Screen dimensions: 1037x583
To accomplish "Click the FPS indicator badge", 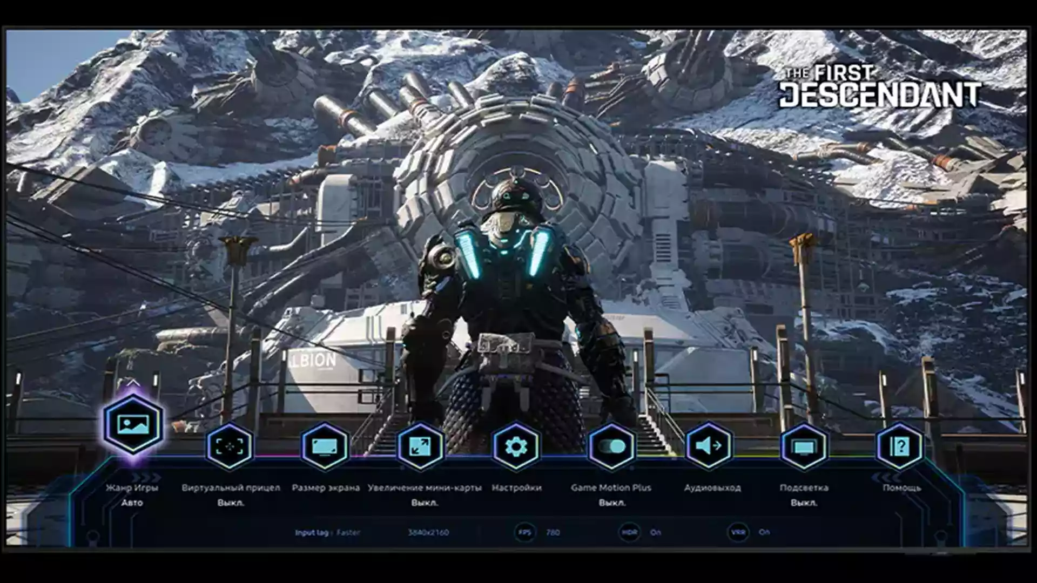I will (x=525, y=532).
